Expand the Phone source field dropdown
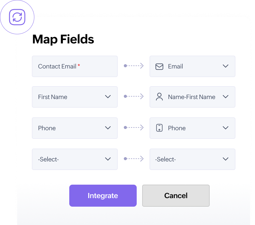 (x=108, y=128)
